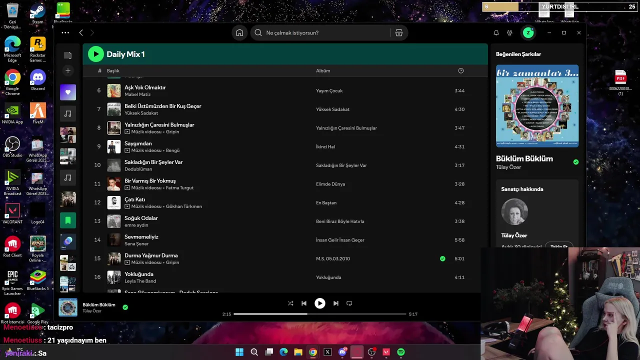Select Belki Üstümüzden Bir Kuş Geçer
The width and height of the screenshot is (640, 360).
point(163,106)
